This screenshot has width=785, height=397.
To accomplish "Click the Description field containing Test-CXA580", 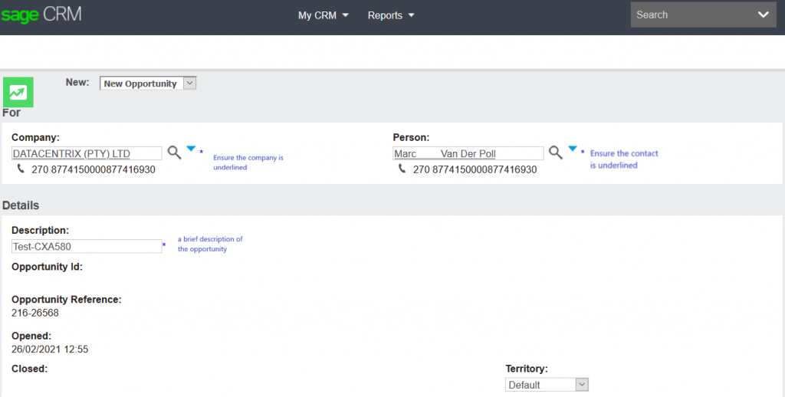I will click(86, 246).
